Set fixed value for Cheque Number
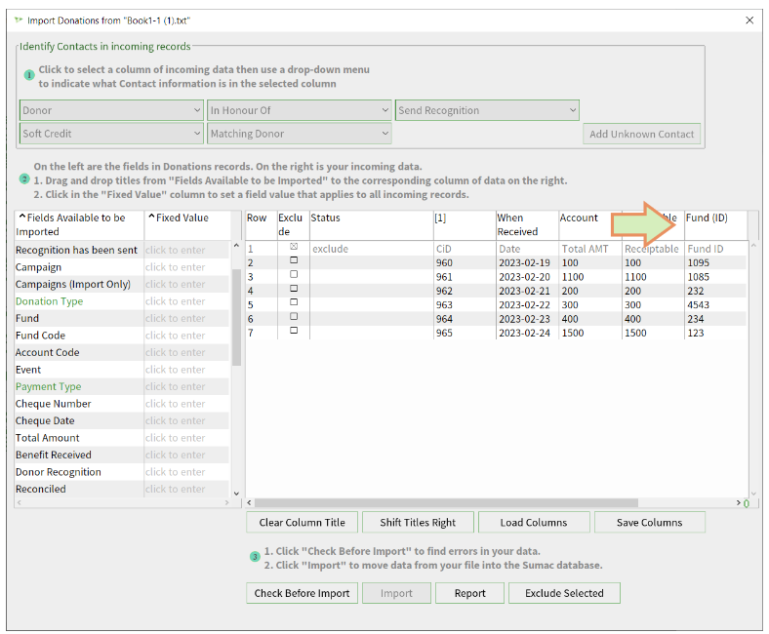This screenshot has width=769, height=634. [186, 404]
